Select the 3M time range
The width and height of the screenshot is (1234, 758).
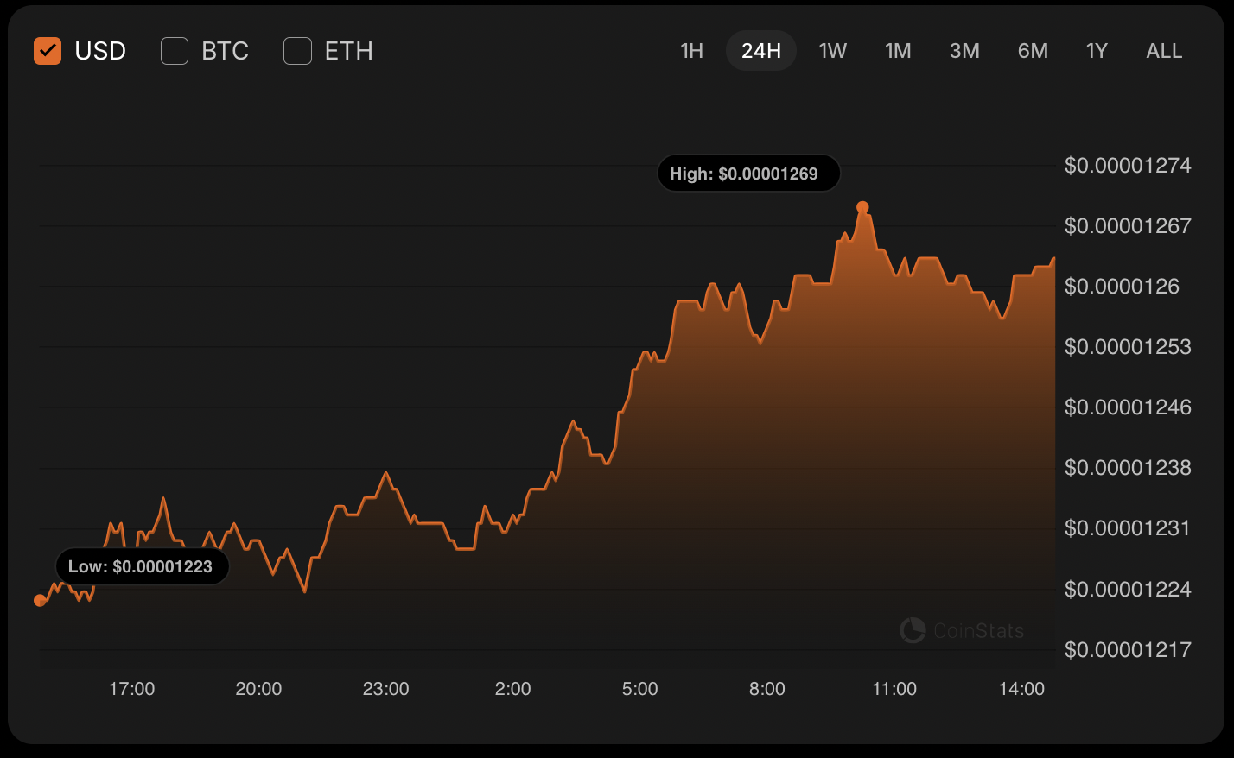click(x=964, y=51)
